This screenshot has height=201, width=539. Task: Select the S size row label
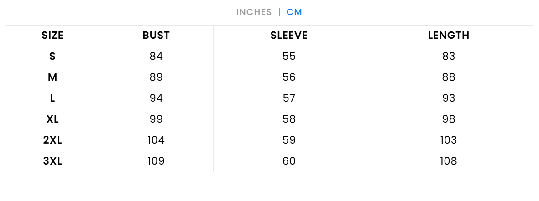click(x=52, y=57)
